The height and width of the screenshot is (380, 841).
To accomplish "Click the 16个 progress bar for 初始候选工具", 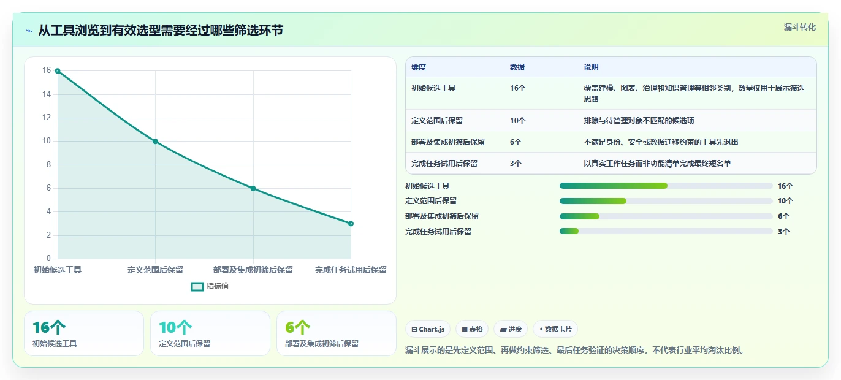I will pos(666,186).
